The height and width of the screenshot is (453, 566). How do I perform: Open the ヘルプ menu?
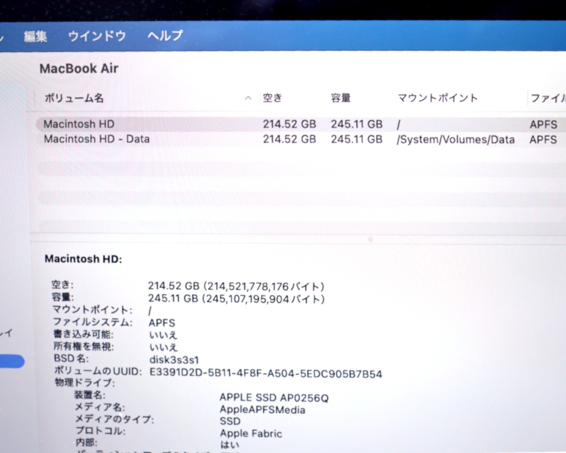point(165,35)
